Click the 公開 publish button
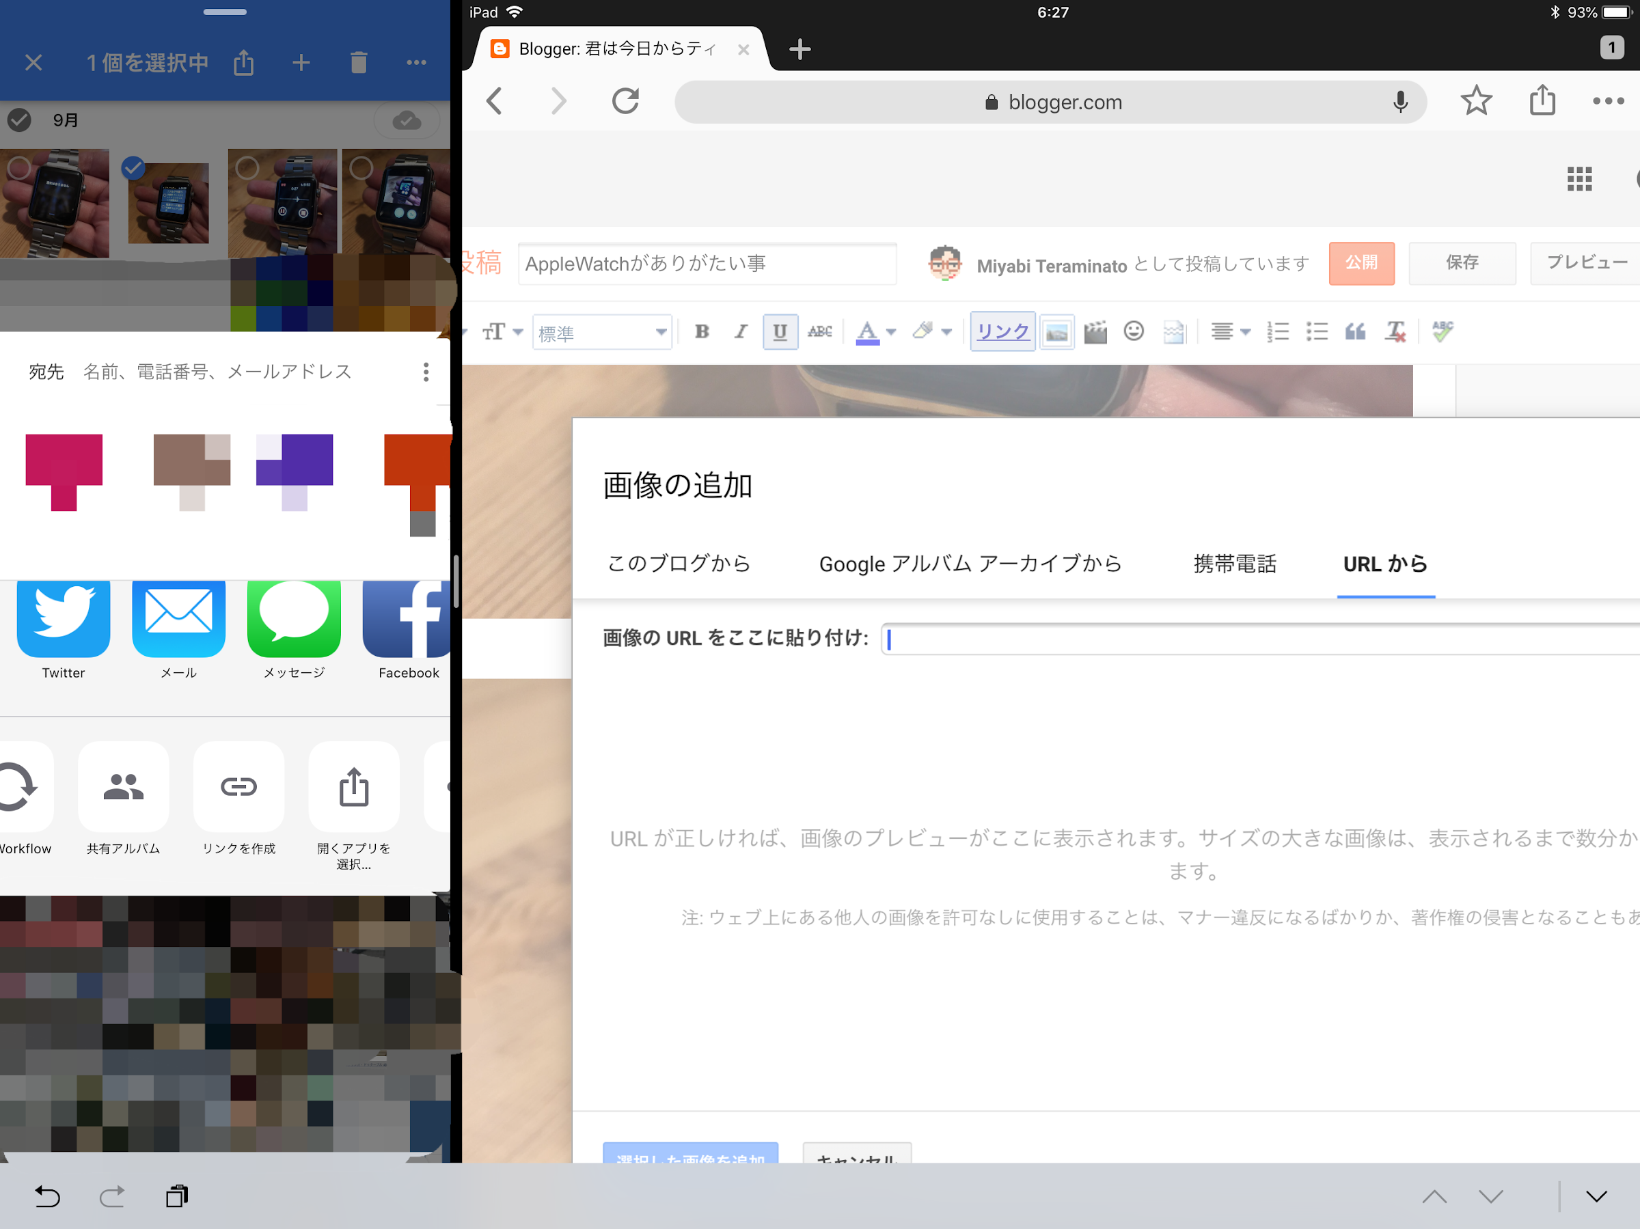 [x=1361, y=263]
